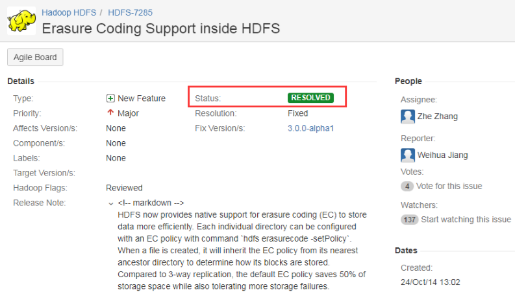Click the New Feature type icon
The width and height of the screenshot is (515, 294).
click(110, 98)
